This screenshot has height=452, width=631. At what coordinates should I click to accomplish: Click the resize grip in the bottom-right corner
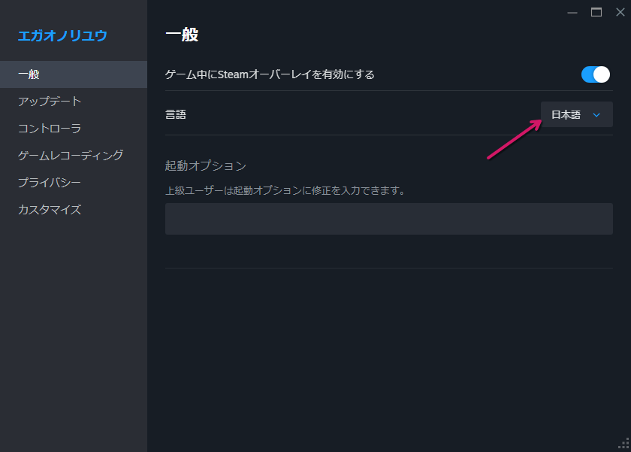tap(623, 444)
